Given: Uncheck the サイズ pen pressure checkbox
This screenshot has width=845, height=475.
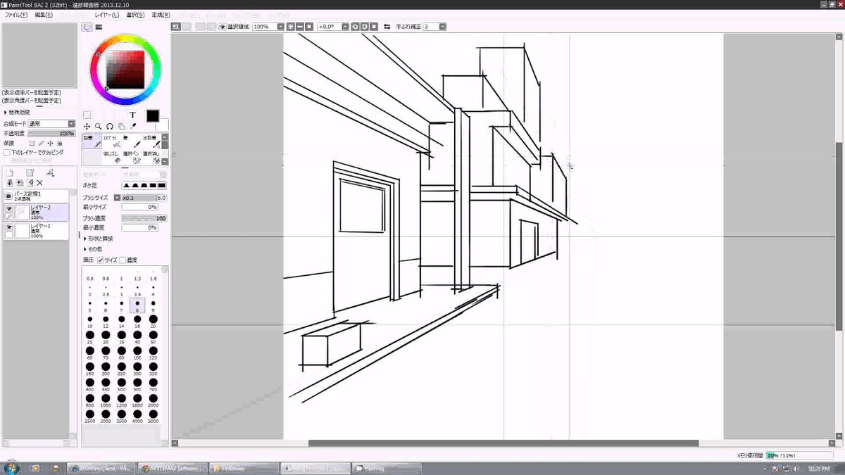Looking at the screenshot, I should click(100, 260).
